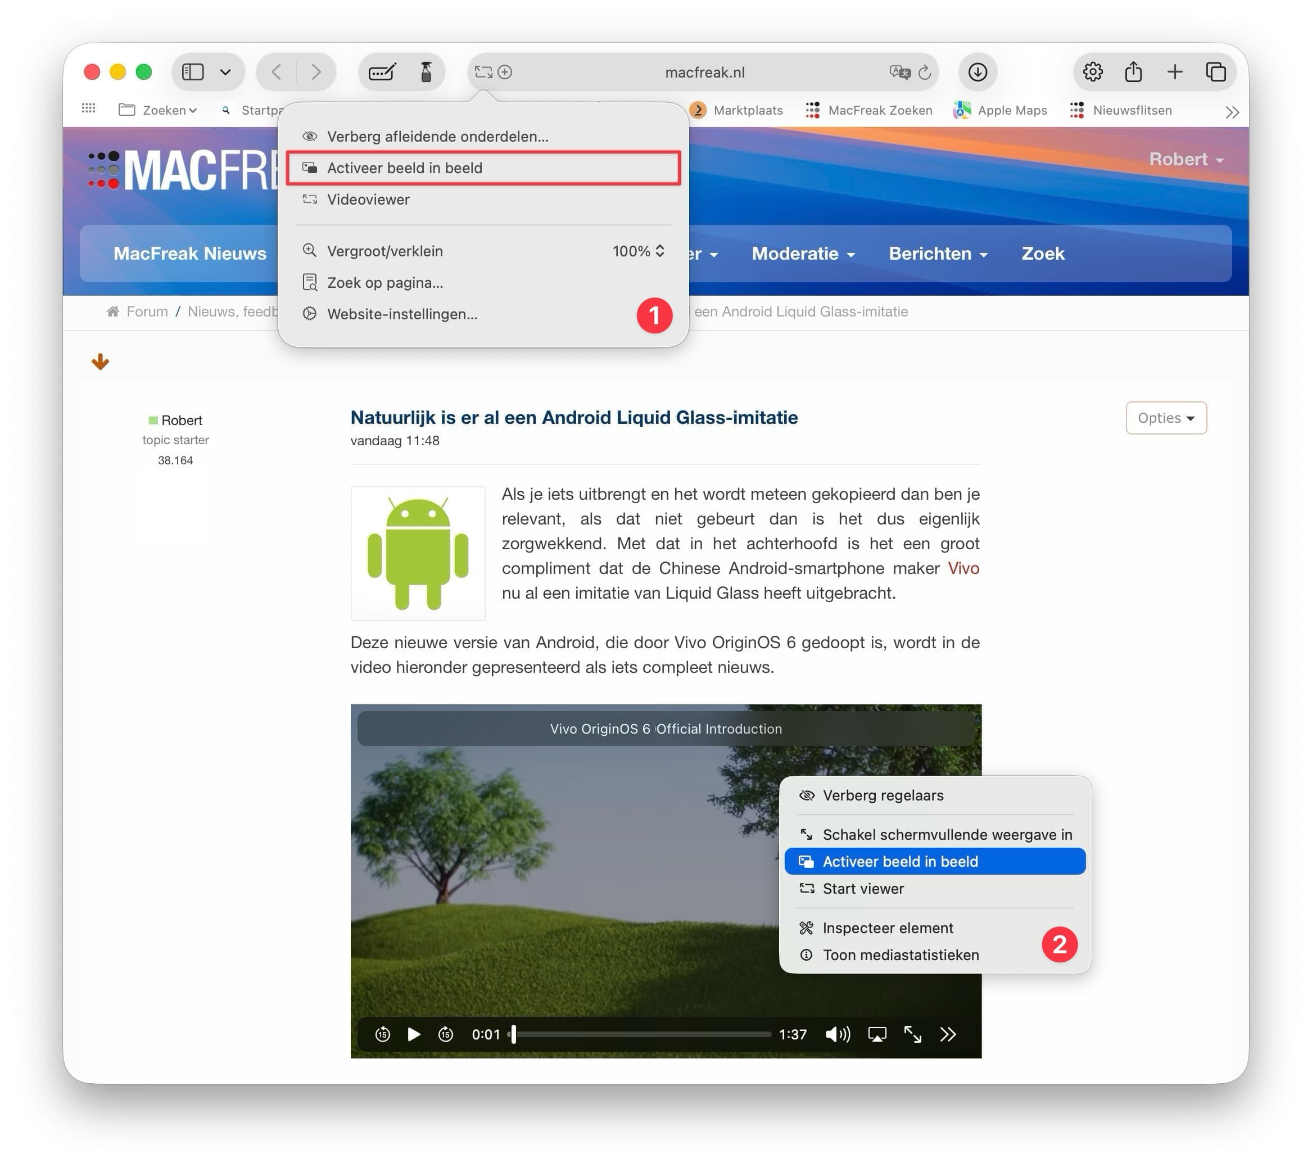Click the settings gear in toolbar
The height and width of the screenshot is (1167, 1312).
pos(1092,72)
